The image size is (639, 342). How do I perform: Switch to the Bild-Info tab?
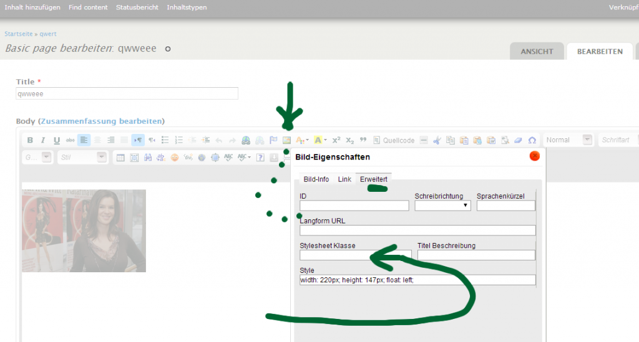(316, 179)
